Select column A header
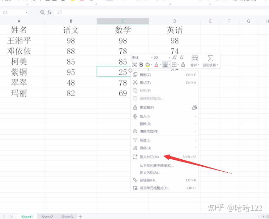This screenshot has width=269, height=219. tap(22, 21)
